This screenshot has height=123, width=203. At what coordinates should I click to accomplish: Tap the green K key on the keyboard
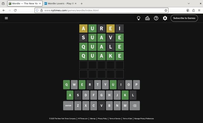[125, 95]
